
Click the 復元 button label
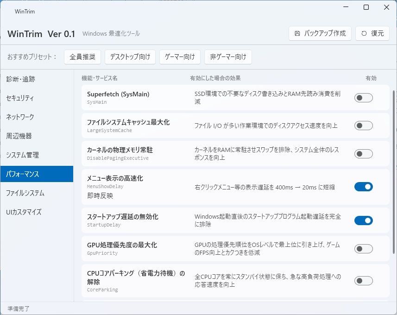pos(377,33)
